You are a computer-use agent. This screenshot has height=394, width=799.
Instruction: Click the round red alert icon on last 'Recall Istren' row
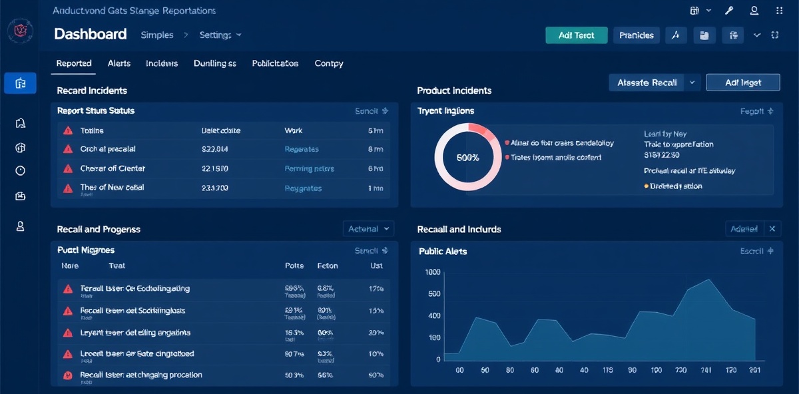pos(67,375)
